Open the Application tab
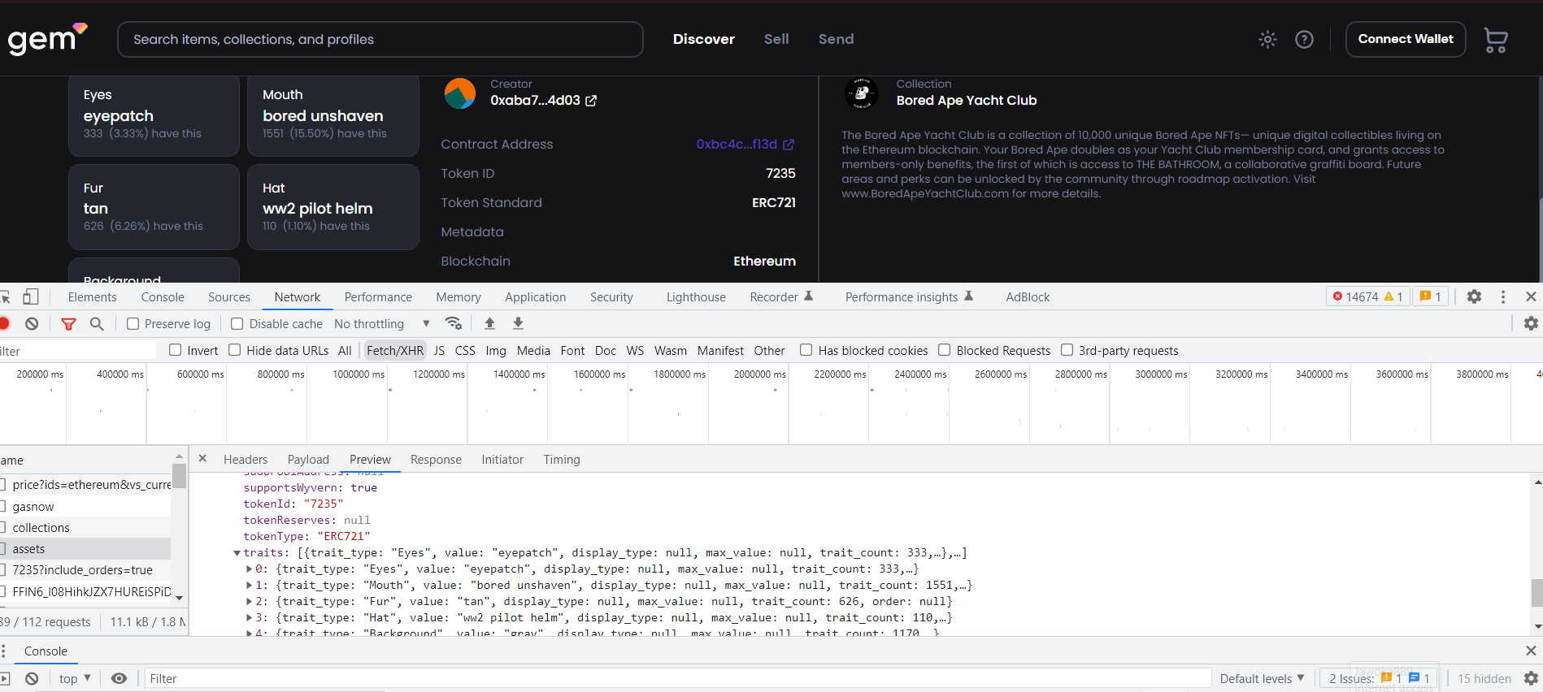Viewport: 1543px width, 692px height. pos(535,296)
